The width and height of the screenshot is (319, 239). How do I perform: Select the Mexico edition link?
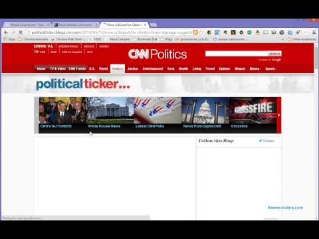tap(89, 46)
